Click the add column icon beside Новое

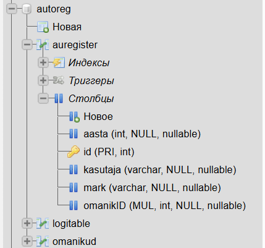point(74,117)
